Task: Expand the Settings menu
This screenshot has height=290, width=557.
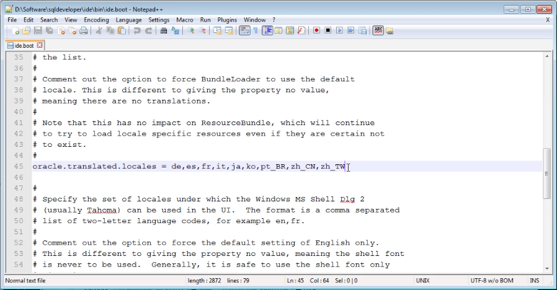Action: (159, 20)
